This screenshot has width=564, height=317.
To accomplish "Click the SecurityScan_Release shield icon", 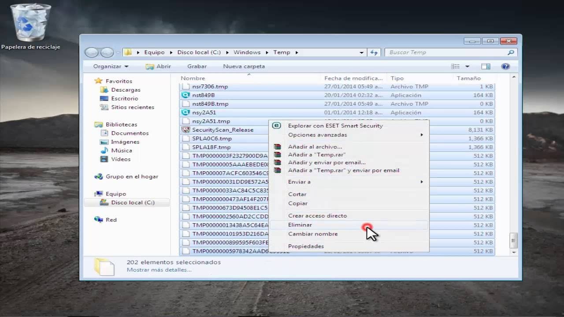I will pyautogui.click(x=186, y=130).
